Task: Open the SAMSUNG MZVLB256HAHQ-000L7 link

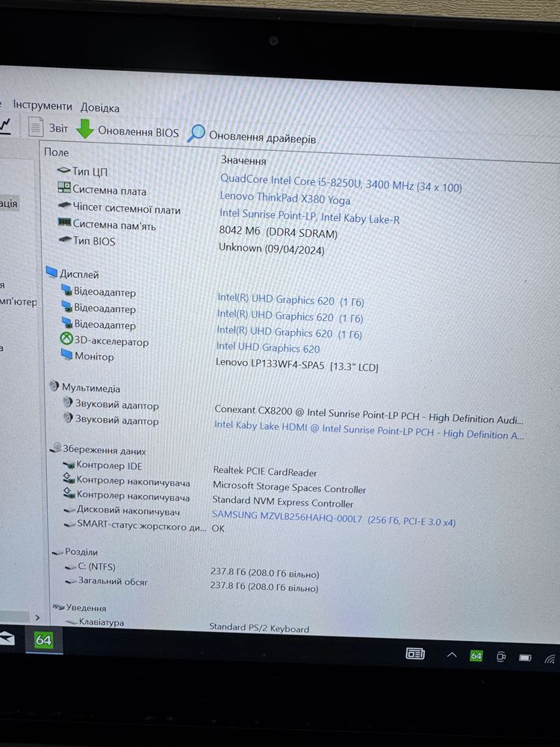Action: (333, 519)
